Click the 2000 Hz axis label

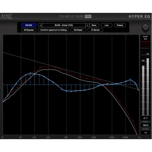pyautogui.click(x=94, y=137)
